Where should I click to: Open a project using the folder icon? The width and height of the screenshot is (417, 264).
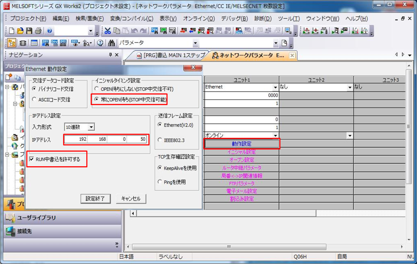click(20, 31)
